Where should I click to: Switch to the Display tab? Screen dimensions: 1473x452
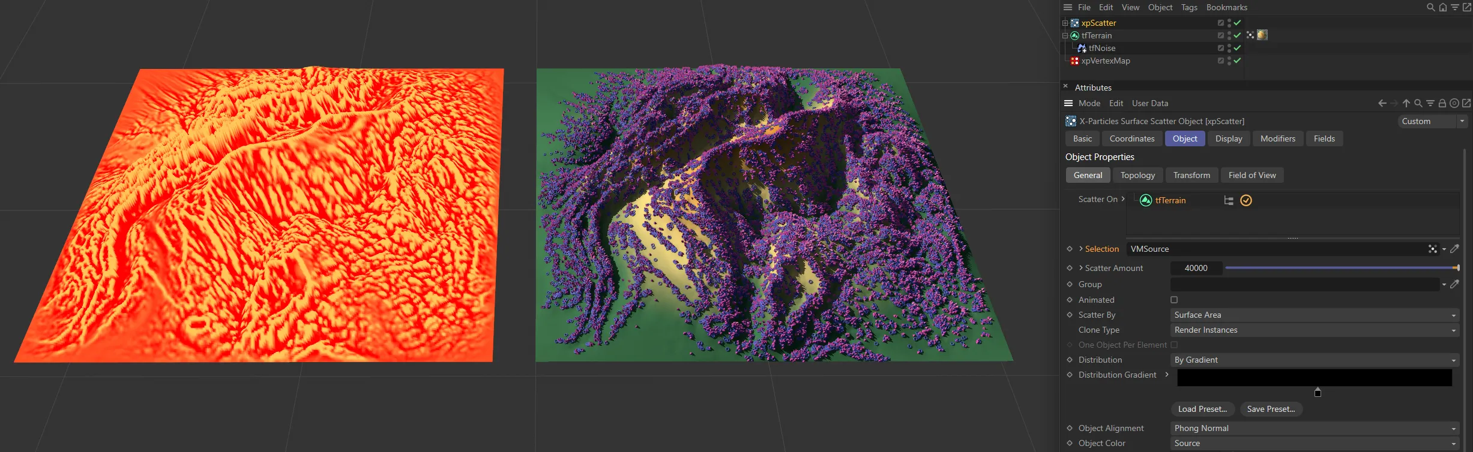[x=1229, y=138]
